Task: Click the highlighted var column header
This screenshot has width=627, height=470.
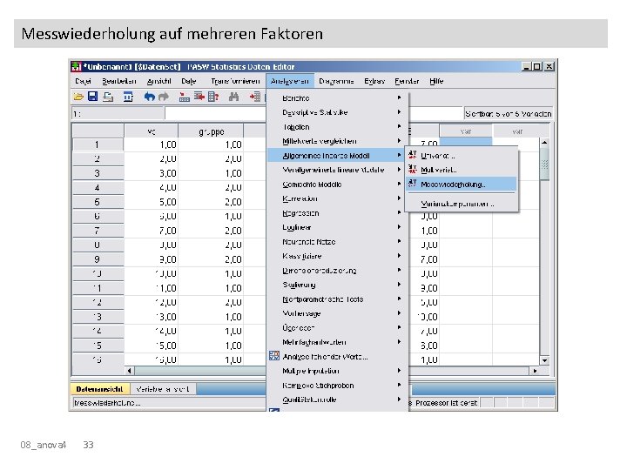Action: pyautogui.click(x=466, y=131)
